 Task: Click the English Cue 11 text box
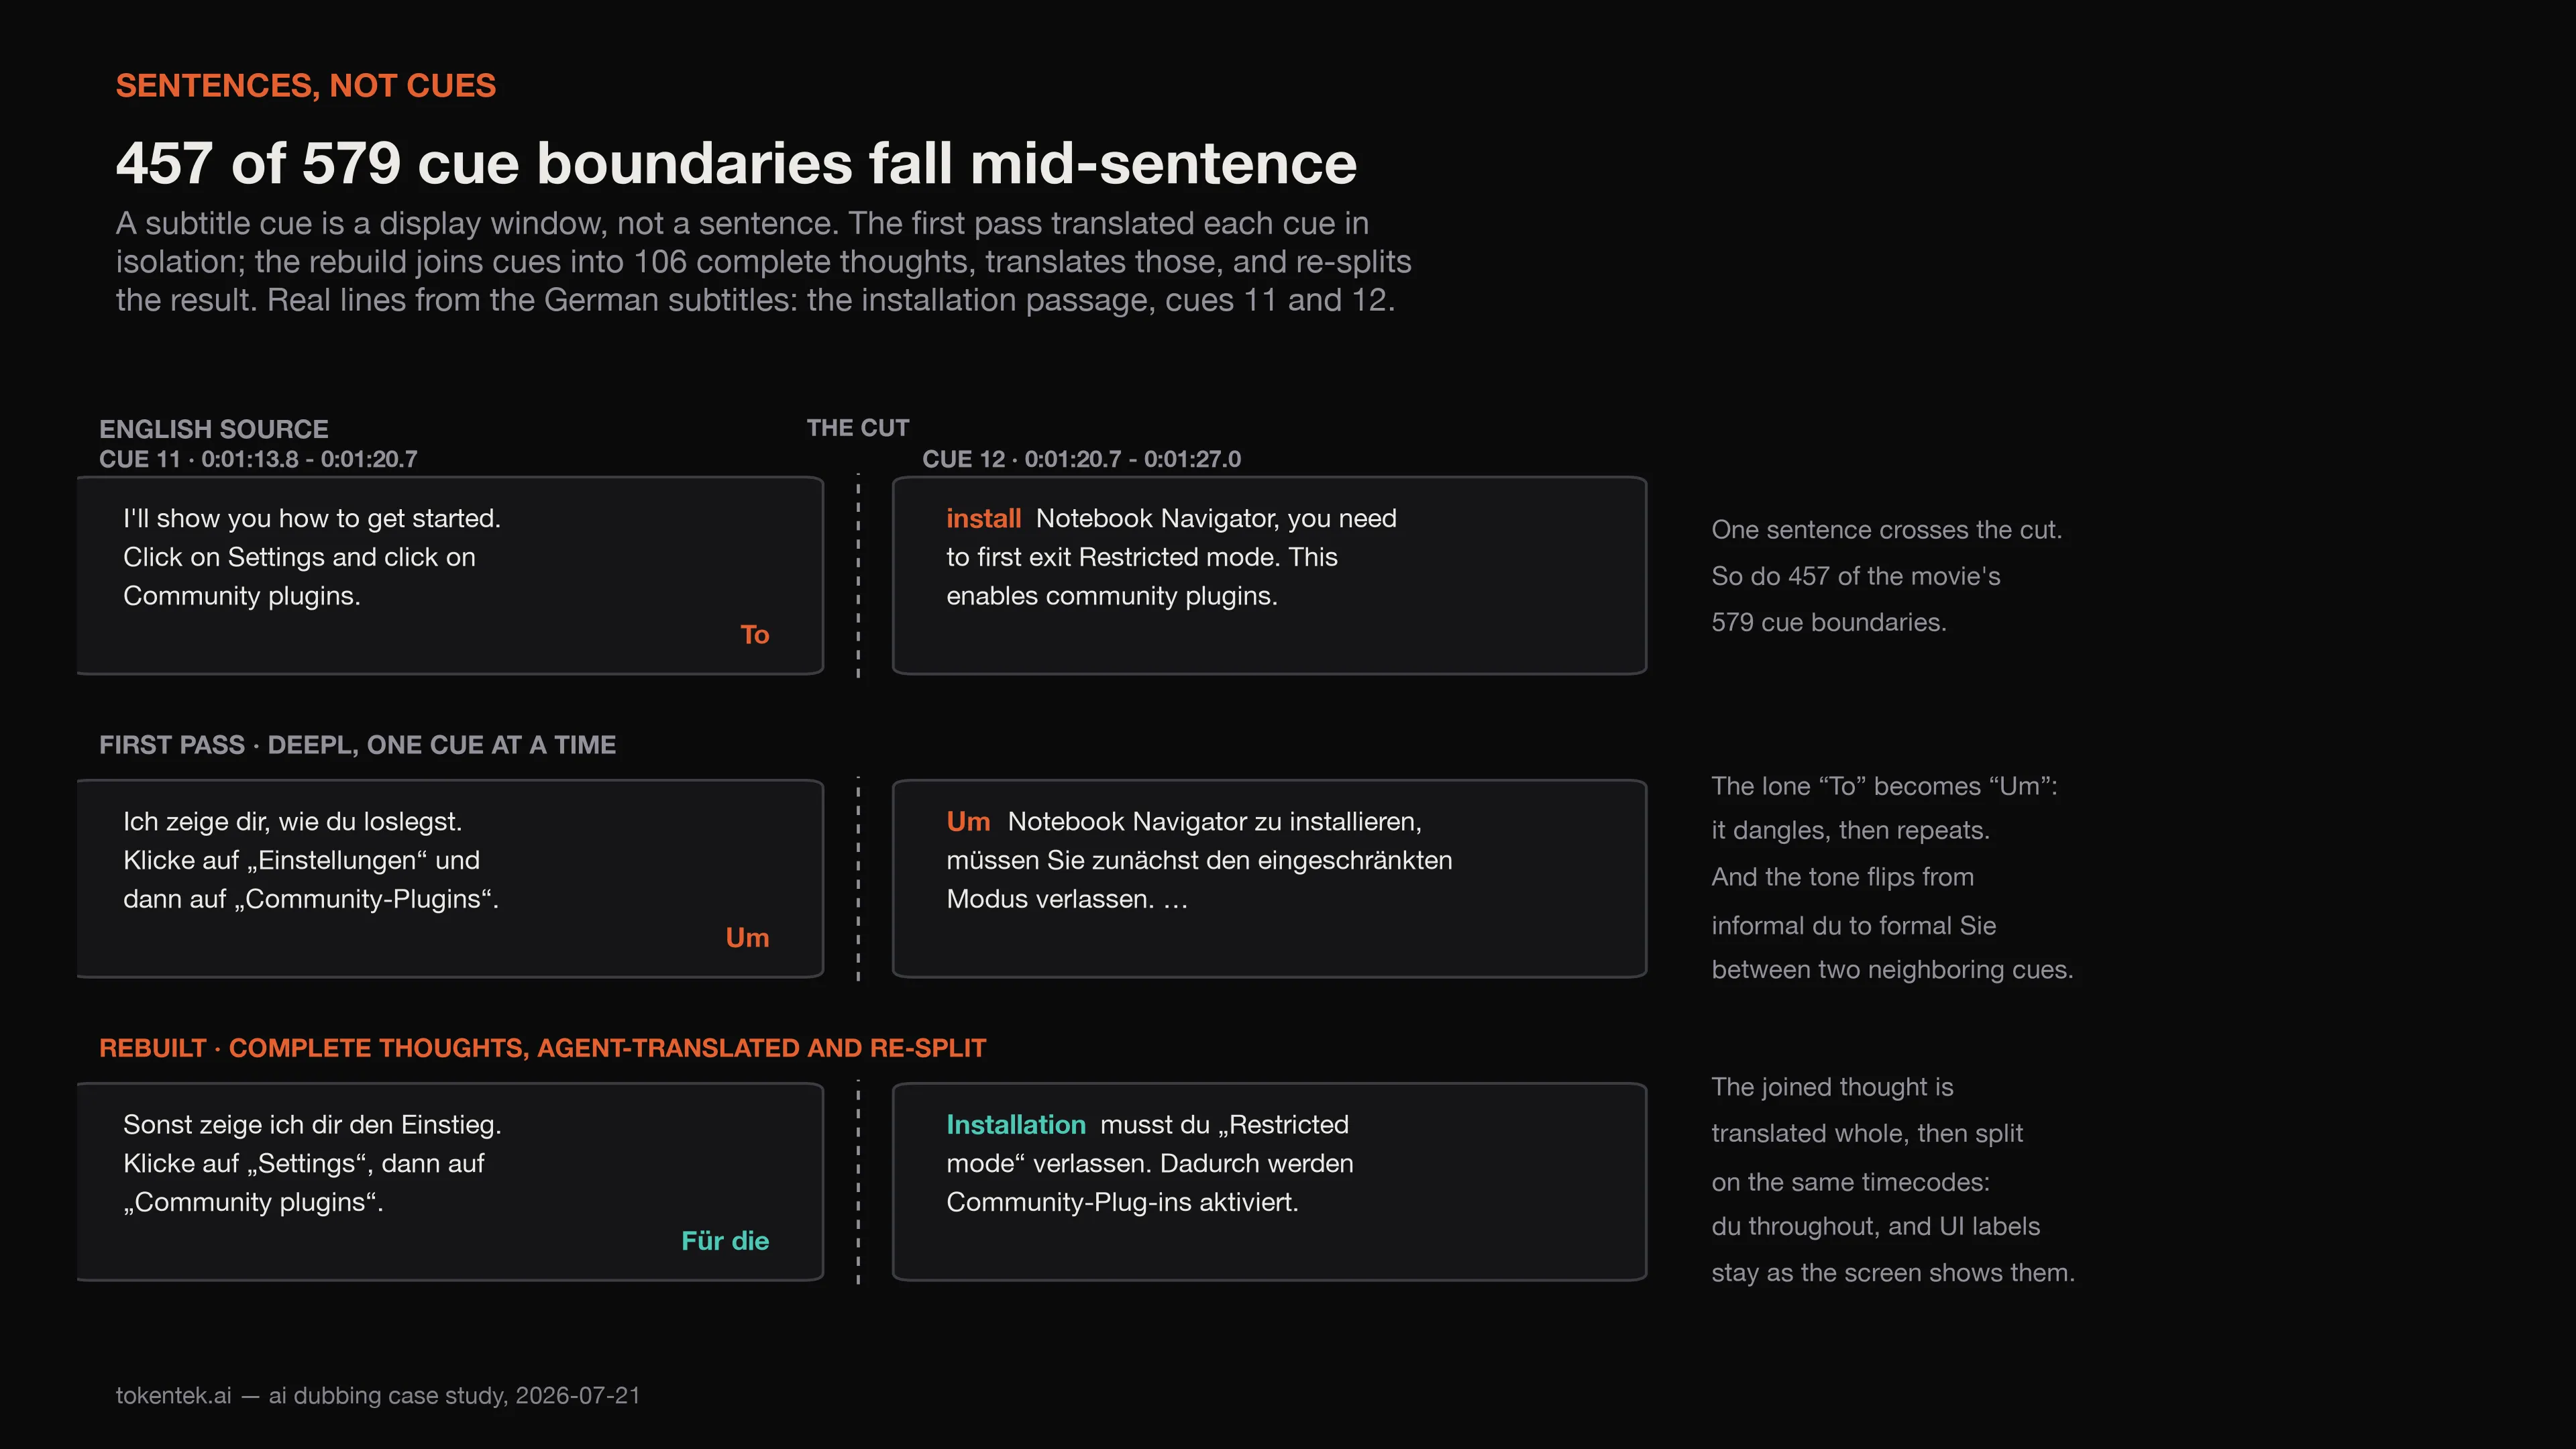point(450,576)
